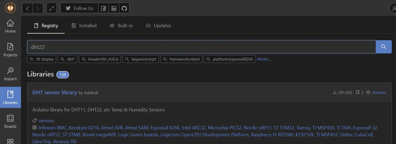Open the TI MSP430 platform link

coord(323,128)
